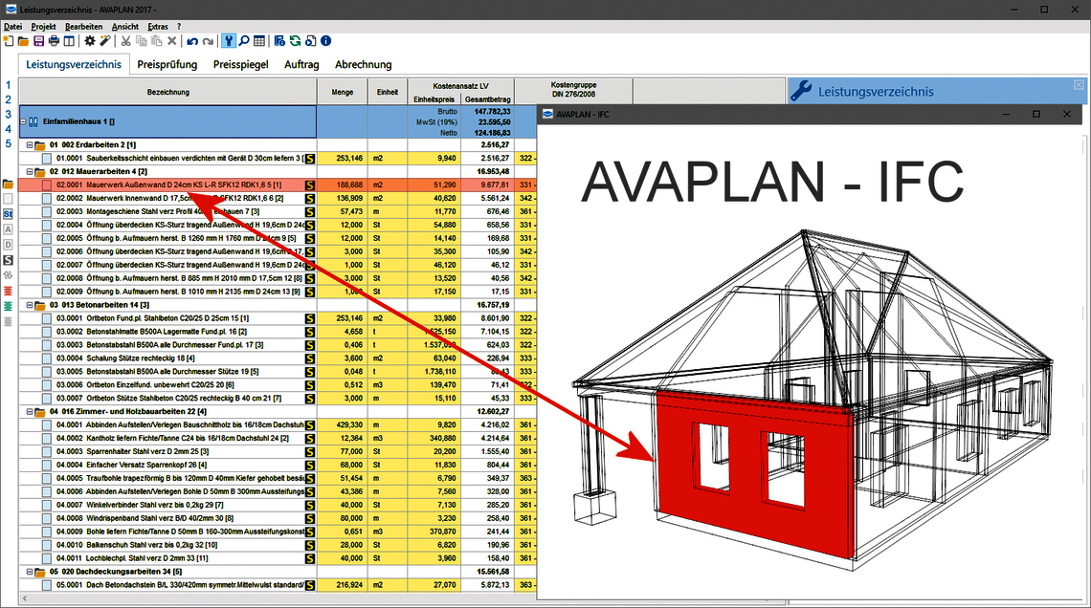The image size is (1091, 608).
Task: Show outline level 3 in left margin
Action: pyautogui.click(x=9, y=114)
